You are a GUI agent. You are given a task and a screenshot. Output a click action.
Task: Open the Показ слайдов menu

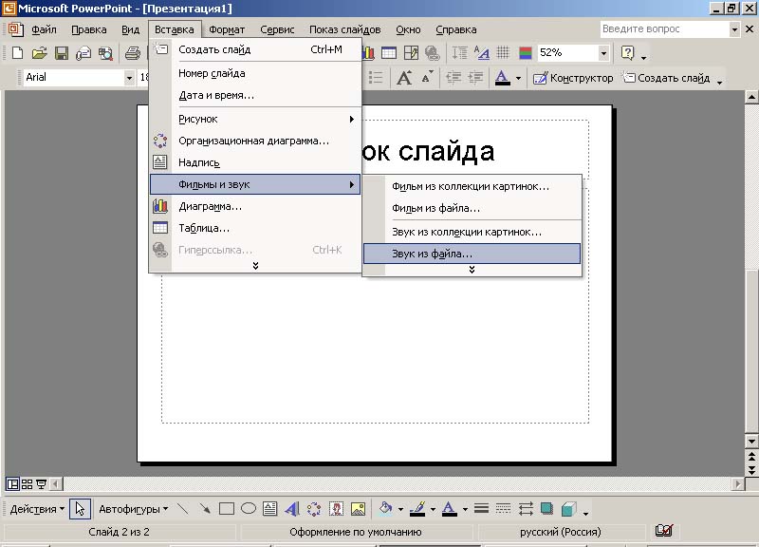(x=344, y=29)
